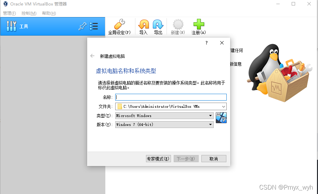Click the 下一步(N) button
This screenshot has height=194, width=318.
[x=186, y=159]
